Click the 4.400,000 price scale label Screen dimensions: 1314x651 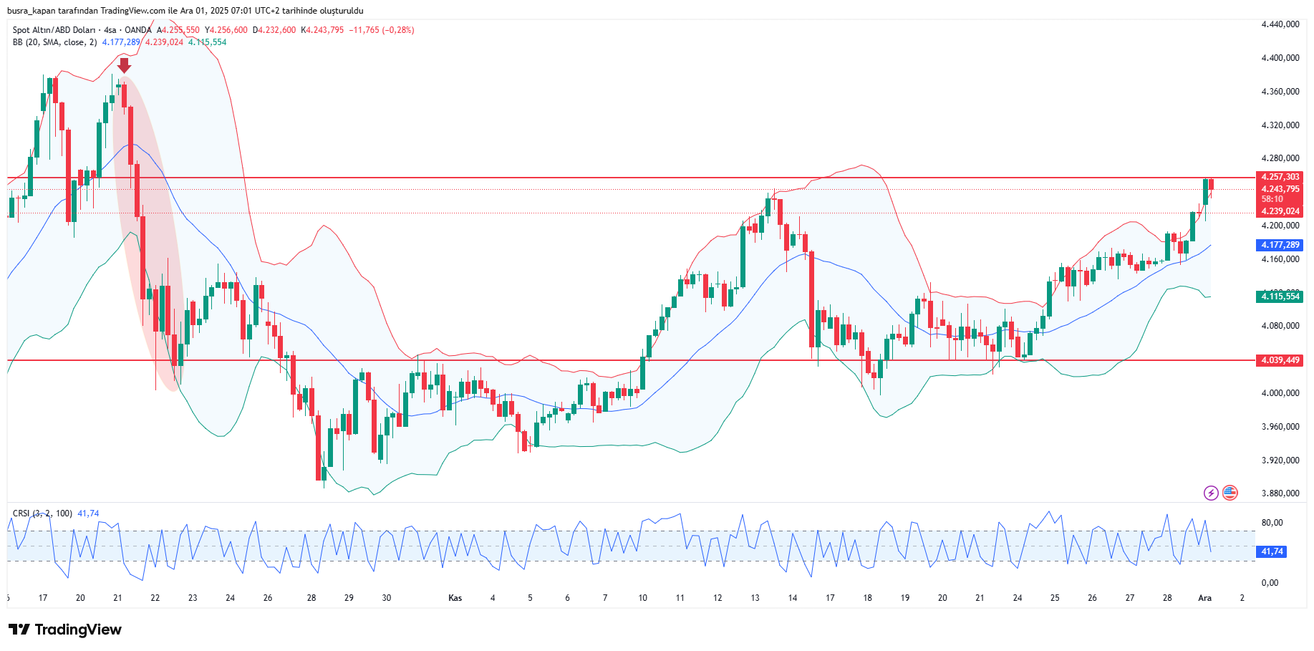pos(1280,58)
